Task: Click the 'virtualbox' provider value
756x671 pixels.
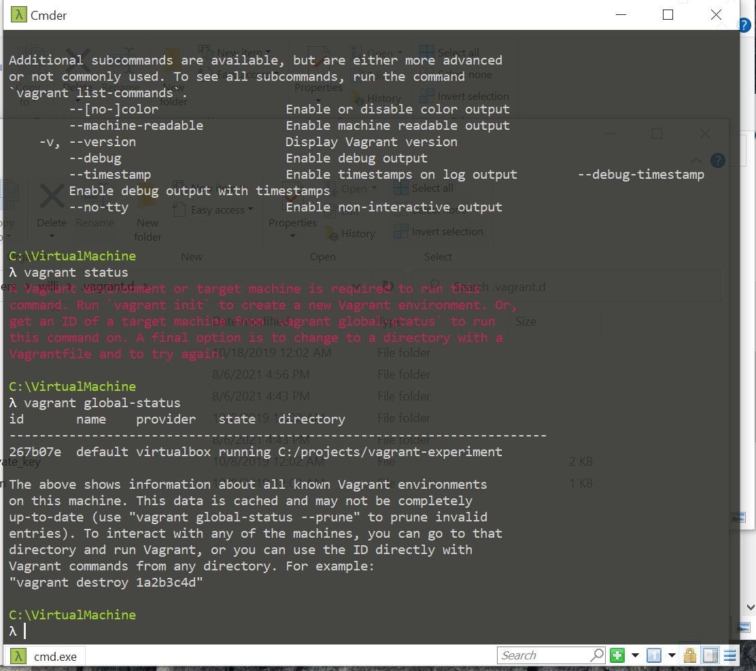Action: tap(173, 451)
